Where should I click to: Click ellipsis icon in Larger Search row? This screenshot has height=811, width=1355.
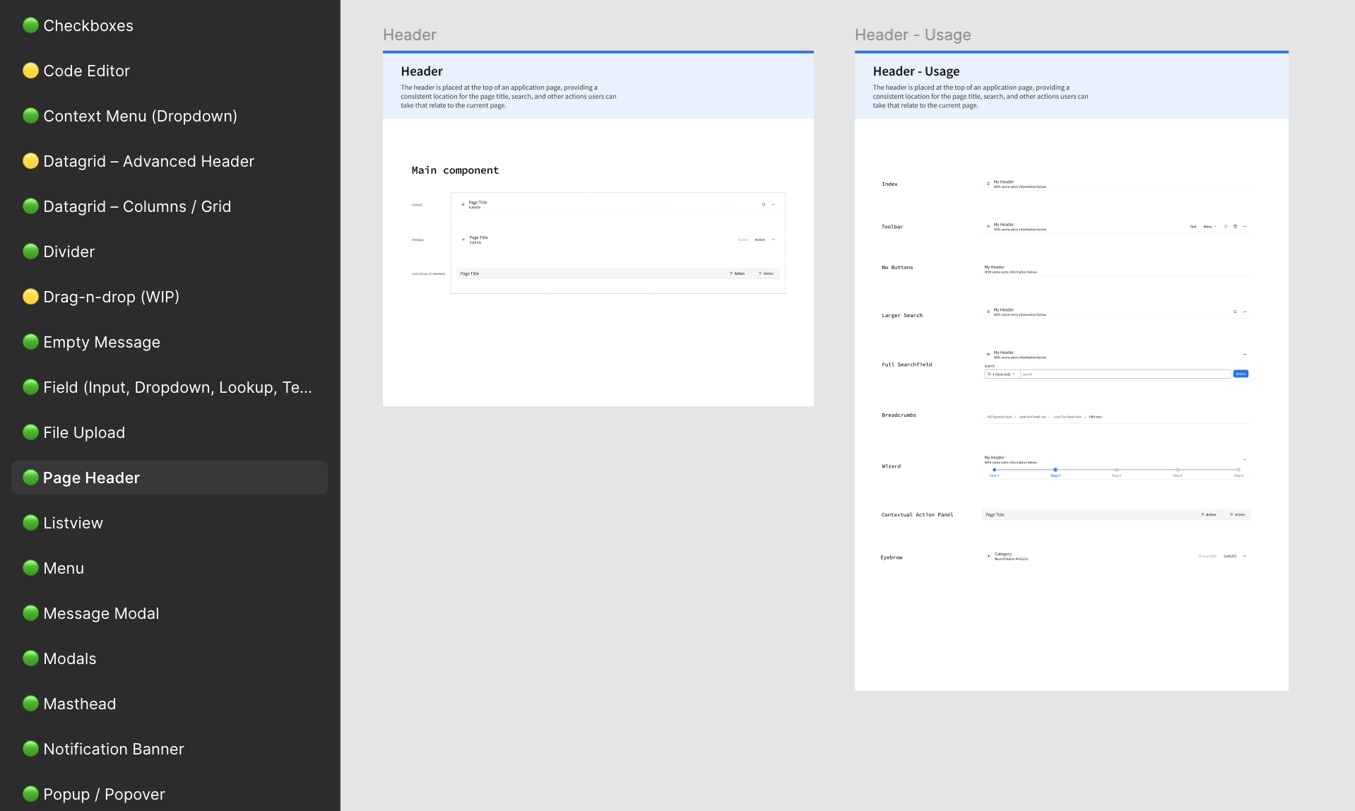pos(1245,312)
